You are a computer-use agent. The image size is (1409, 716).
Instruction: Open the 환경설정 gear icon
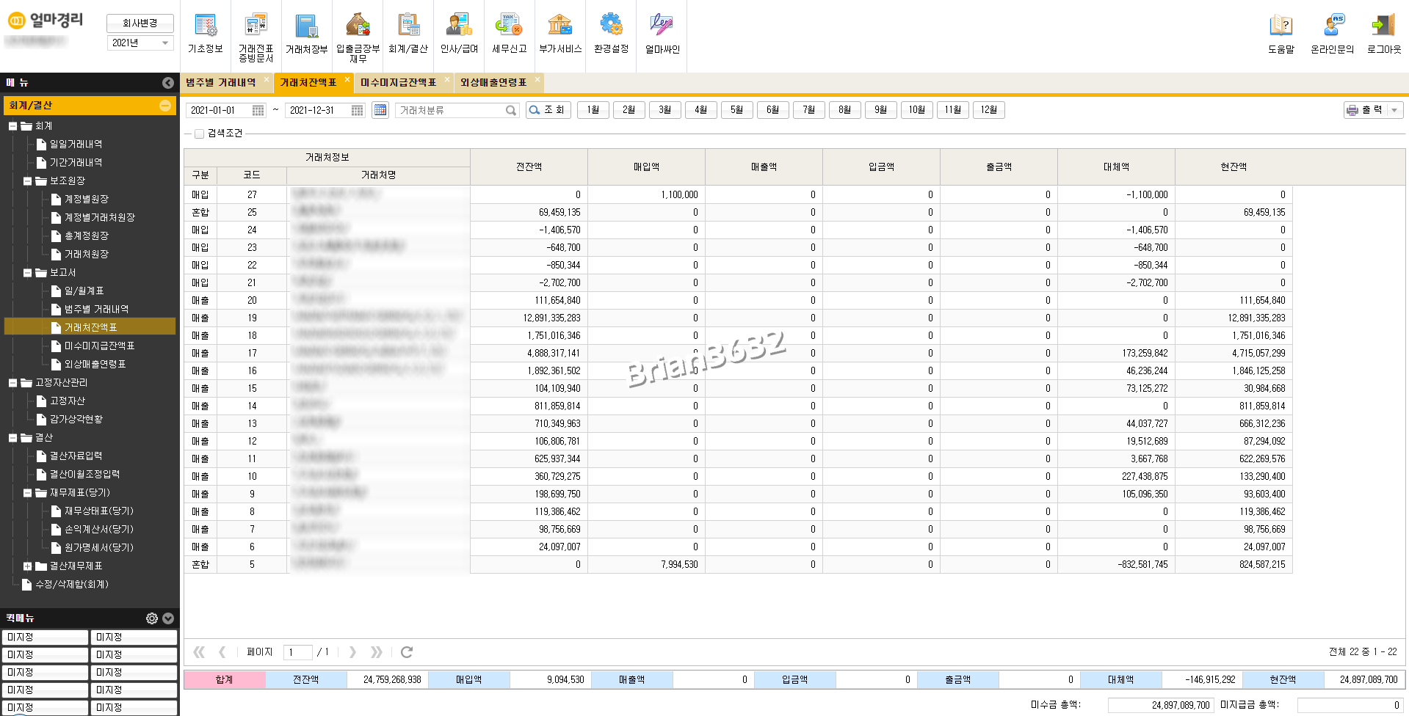pos(611,26)
